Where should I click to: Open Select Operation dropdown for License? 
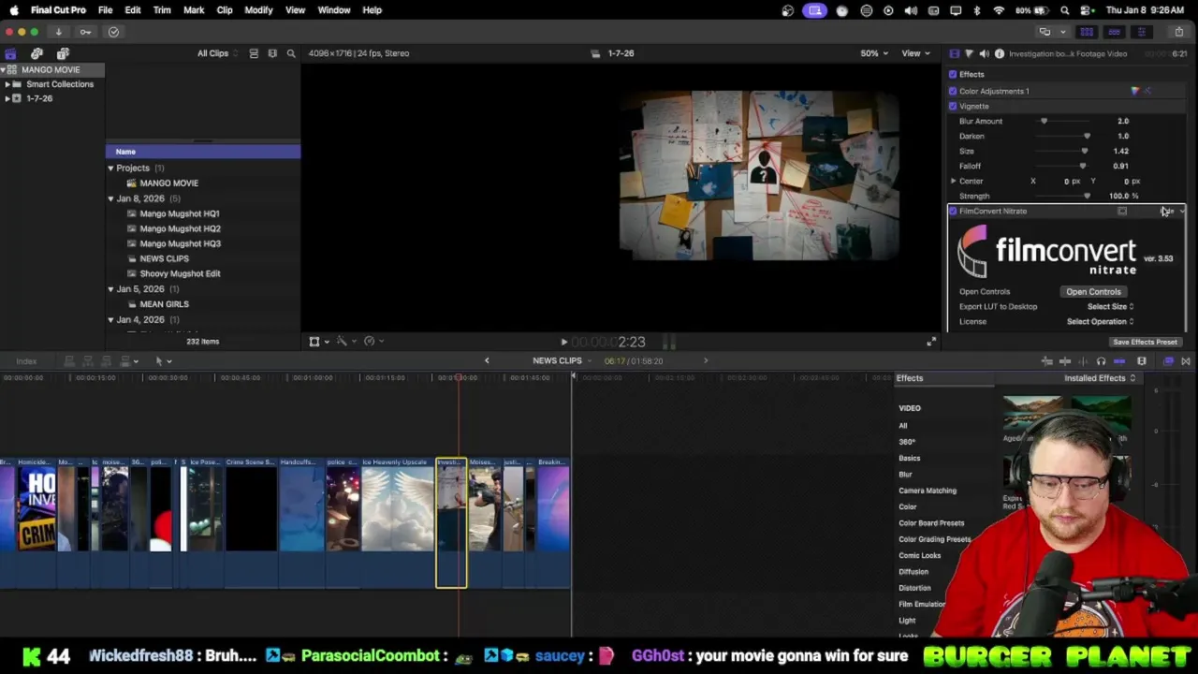(x=1100, y=321)
